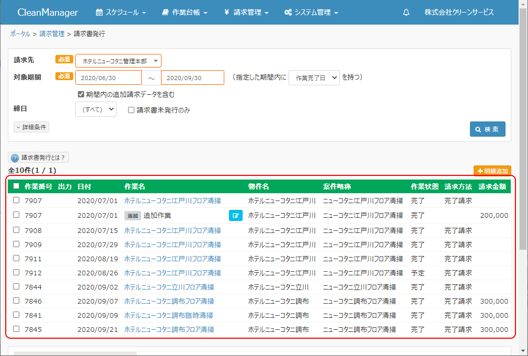Click the notification bell icon

[406, 13]
